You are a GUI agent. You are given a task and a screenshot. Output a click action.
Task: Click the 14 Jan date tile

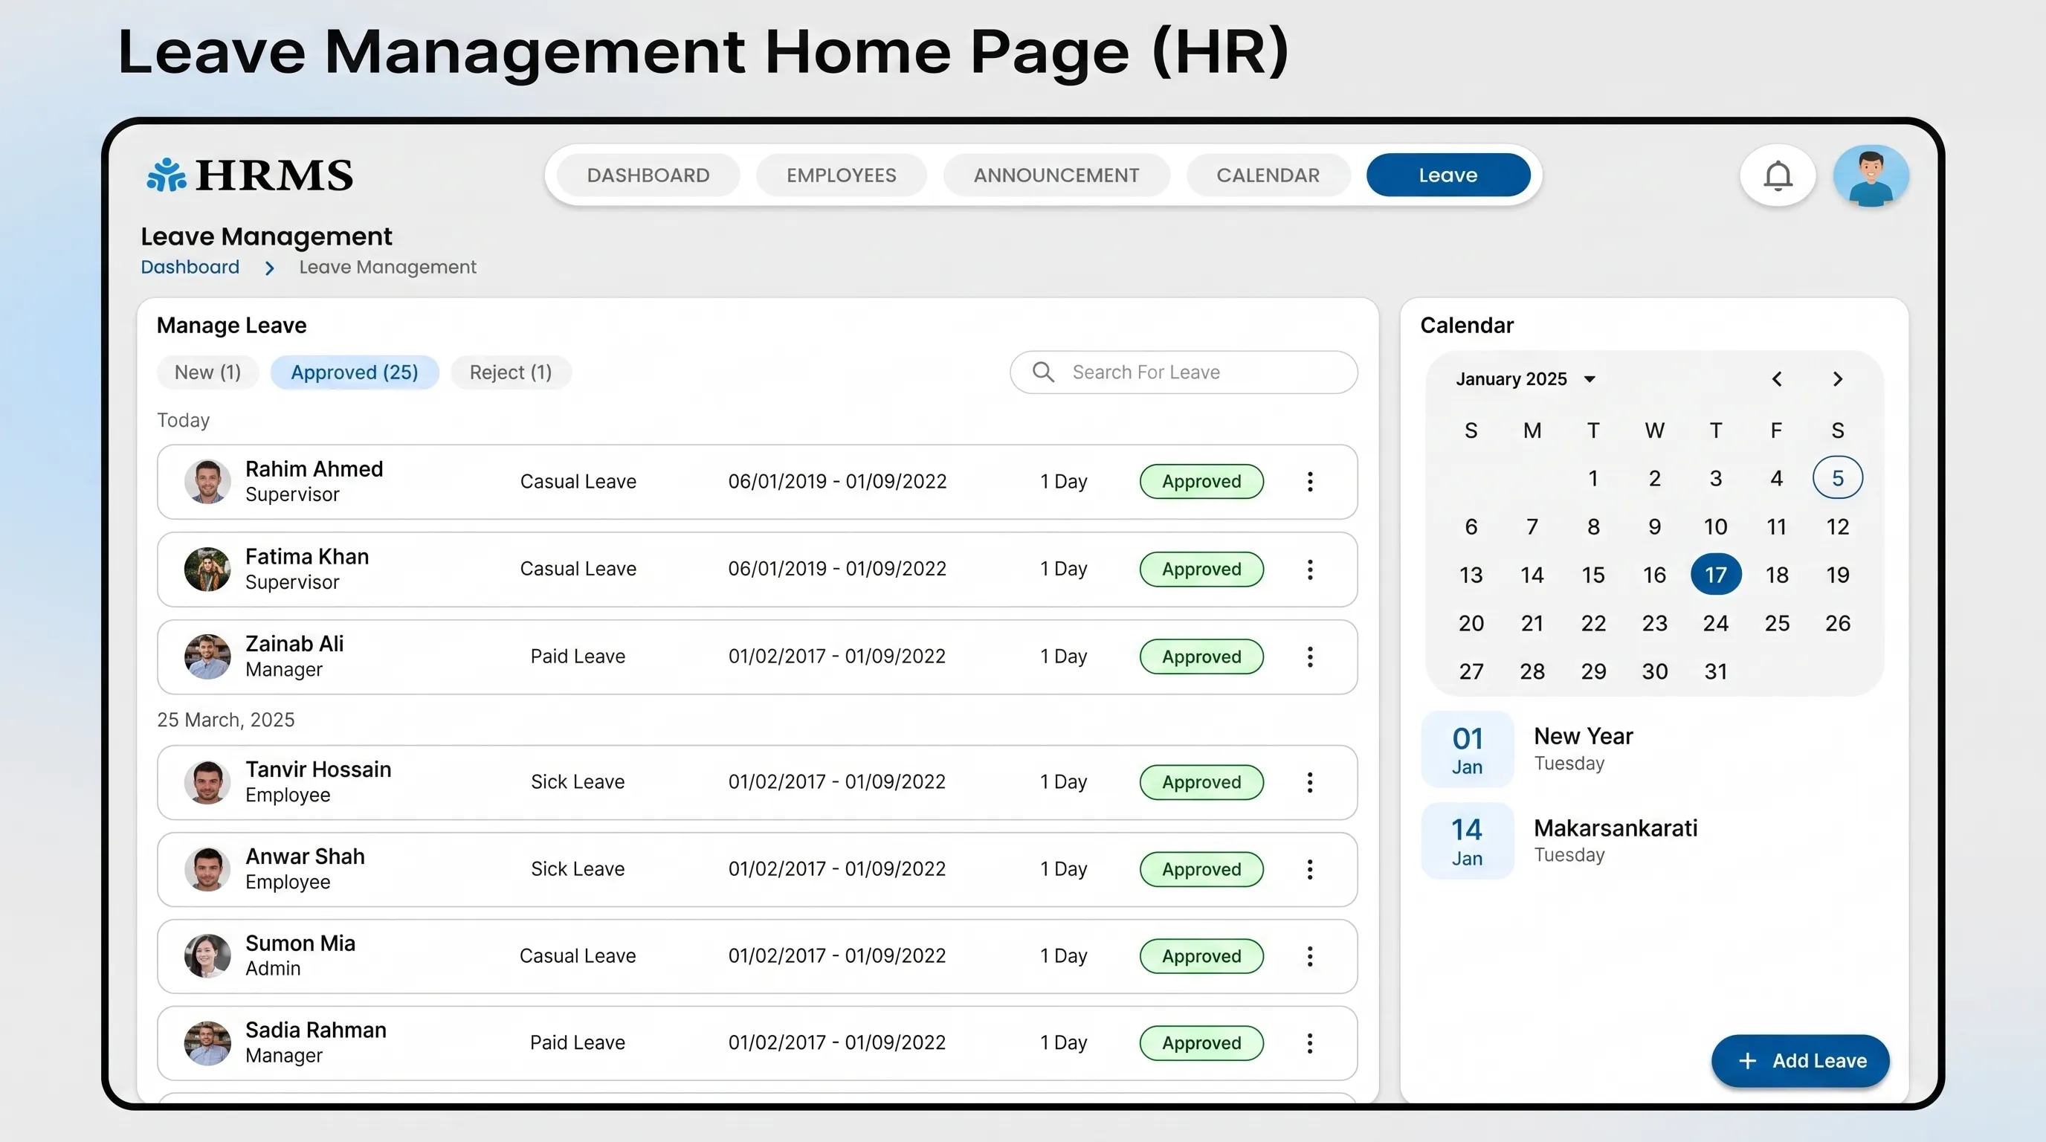click(x=1467, y=840)
